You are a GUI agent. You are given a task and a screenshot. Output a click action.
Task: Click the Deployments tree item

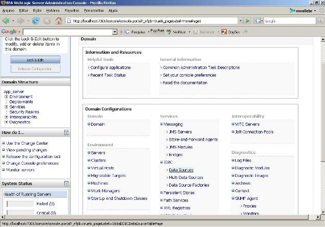click(21, 102)
